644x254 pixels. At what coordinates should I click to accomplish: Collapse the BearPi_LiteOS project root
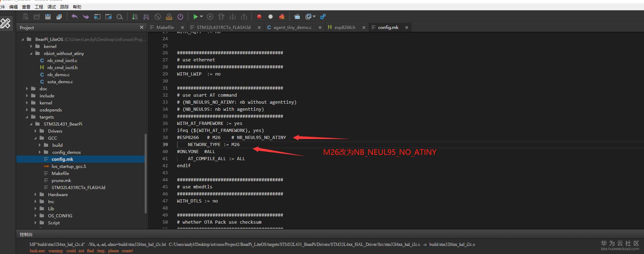[x=23, y=40]
